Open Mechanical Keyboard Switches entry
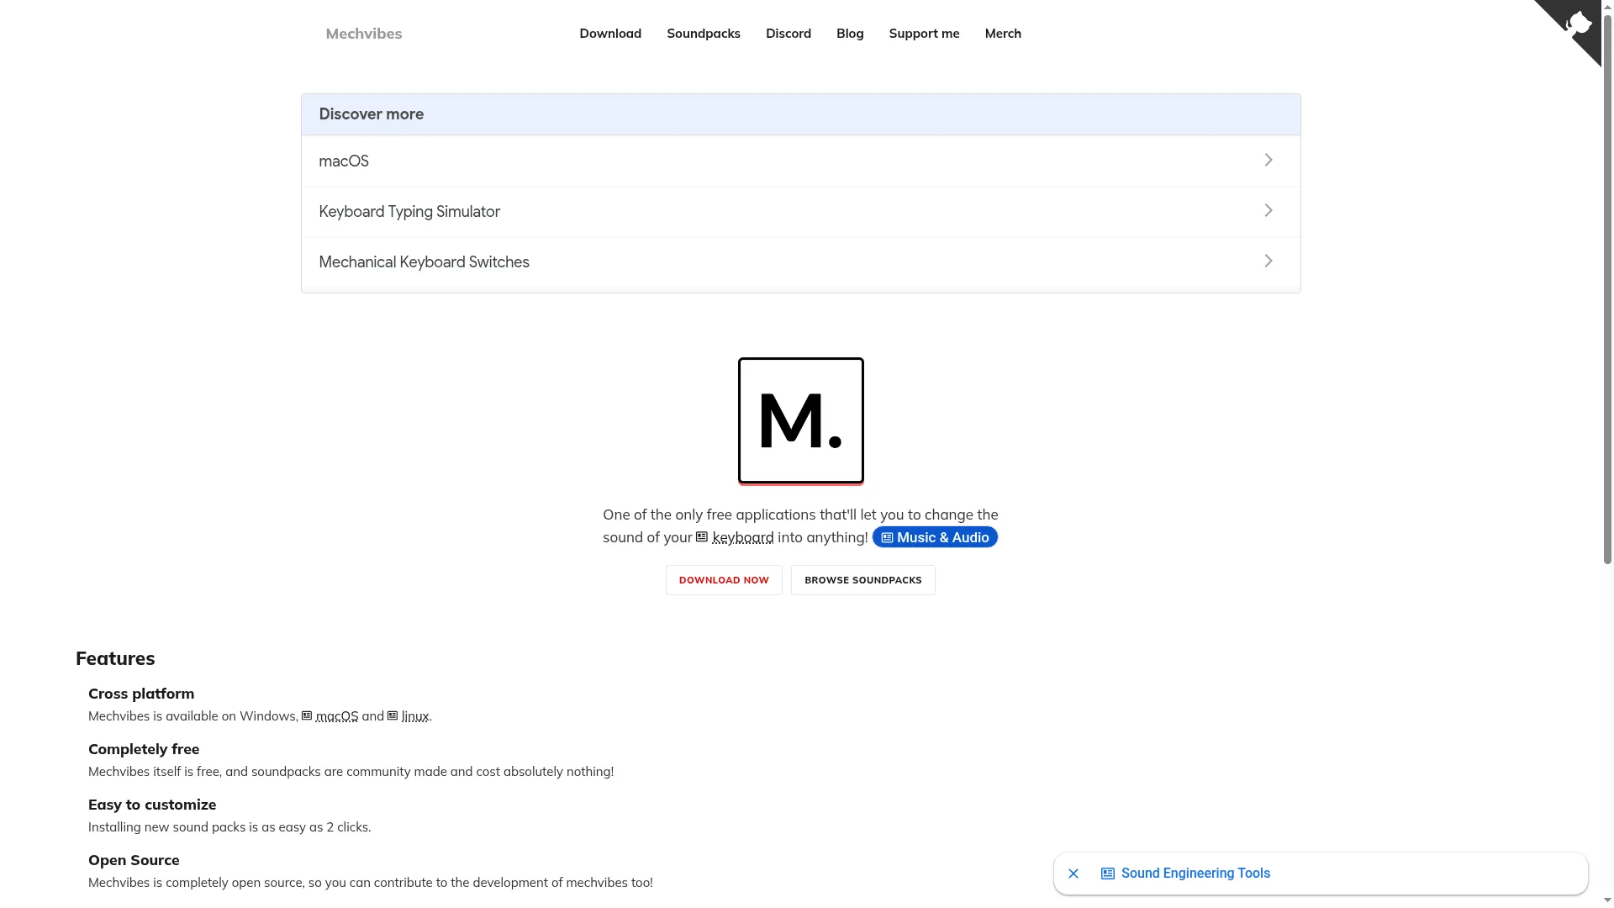Screen dimensions: 1614x908 (800, 262)
